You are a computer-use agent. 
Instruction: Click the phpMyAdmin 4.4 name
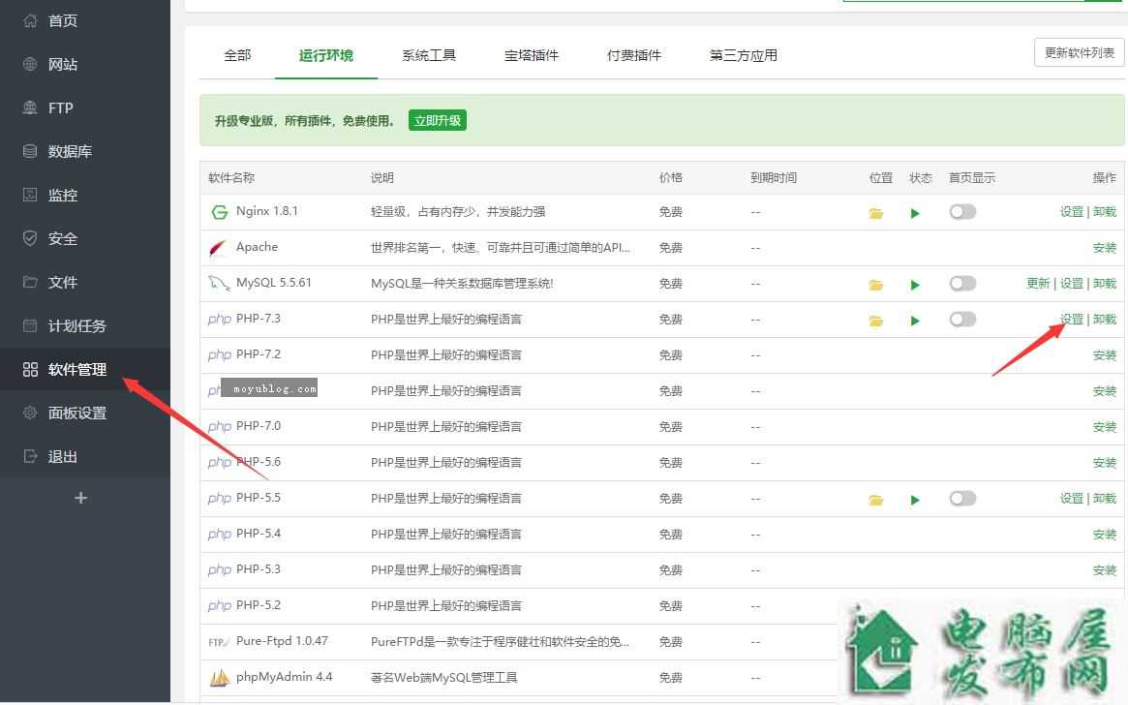pos(284,677)
